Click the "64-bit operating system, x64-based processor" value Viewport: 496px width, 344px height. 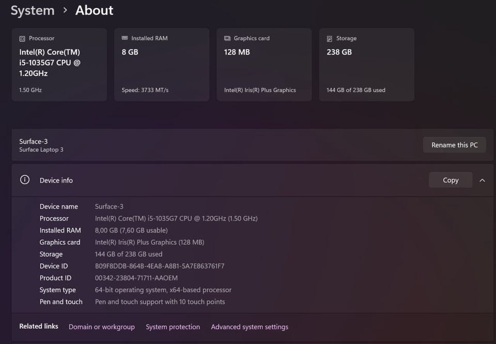[x=163, y=290]
